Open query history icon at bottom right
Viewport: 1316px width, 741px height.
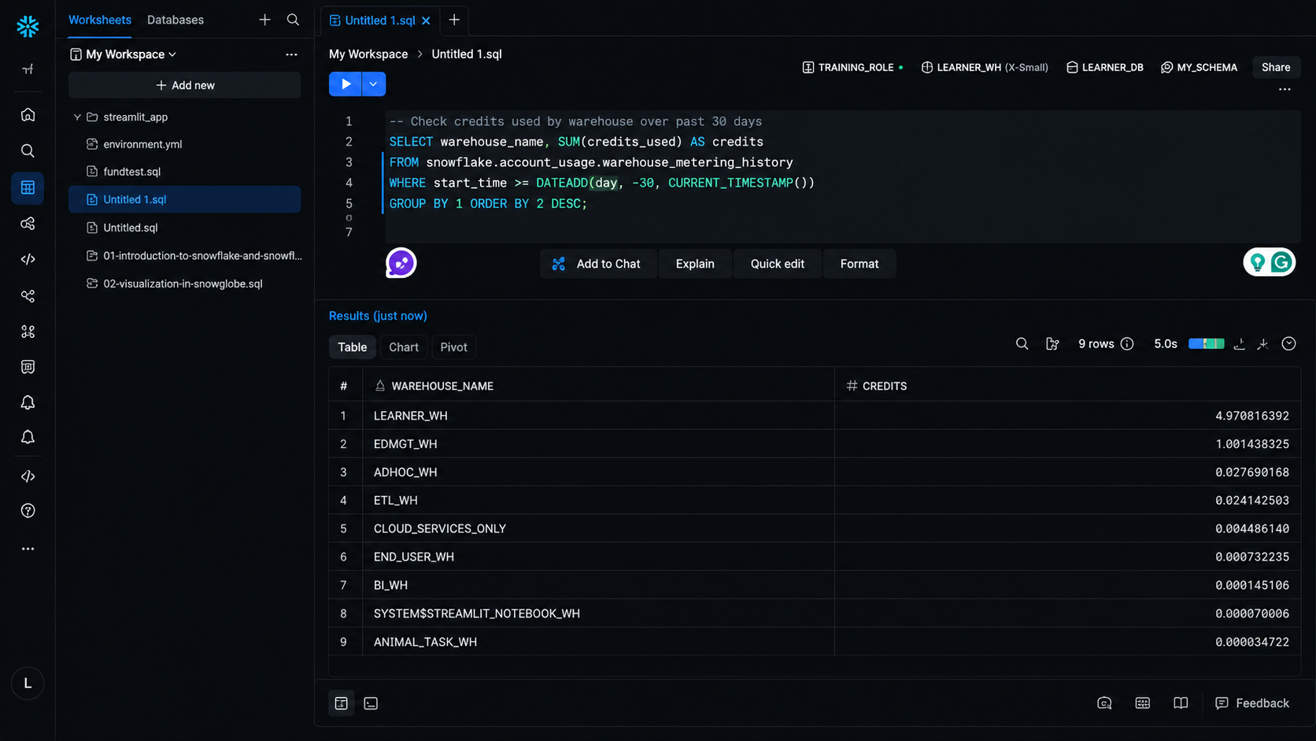pyautogui.click(x=1104, y=703)
